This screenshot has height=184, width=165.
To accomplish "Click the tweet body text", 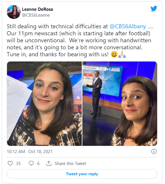I will tap(80, 40).
